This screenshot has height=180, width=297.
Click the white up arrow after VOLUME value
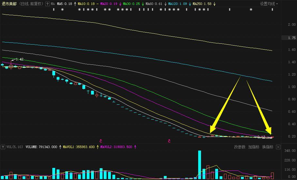(x=60, y=147)
